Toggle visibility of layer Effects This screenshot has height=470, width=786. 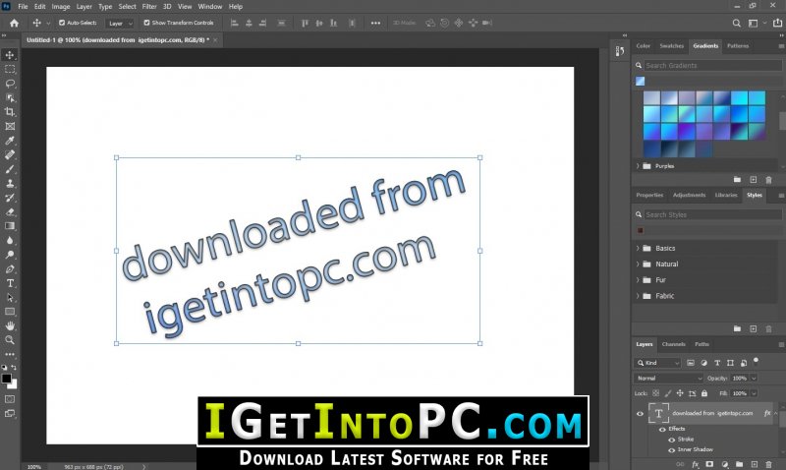tap(662, 430)
